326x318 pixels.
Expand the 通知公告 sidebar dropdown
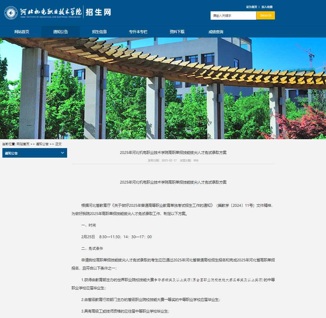34,153
